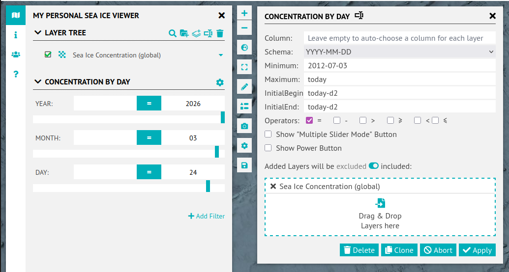
Task: Enable the greater-than operator checkbox
Action: pos(363,120)
